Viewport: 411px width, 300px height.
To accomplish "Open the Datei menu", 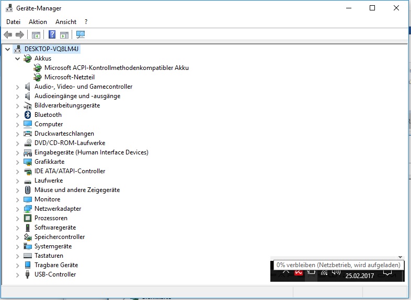I will click(14, 22).
